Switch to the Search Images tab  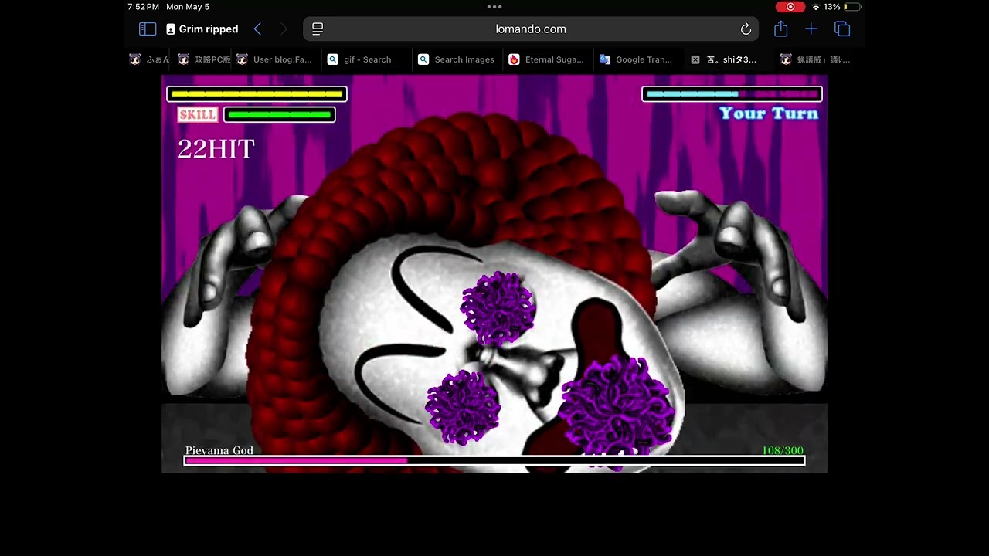456,59
